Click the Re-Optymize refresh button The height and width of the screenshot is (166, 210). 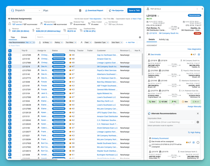click(116, 10)
